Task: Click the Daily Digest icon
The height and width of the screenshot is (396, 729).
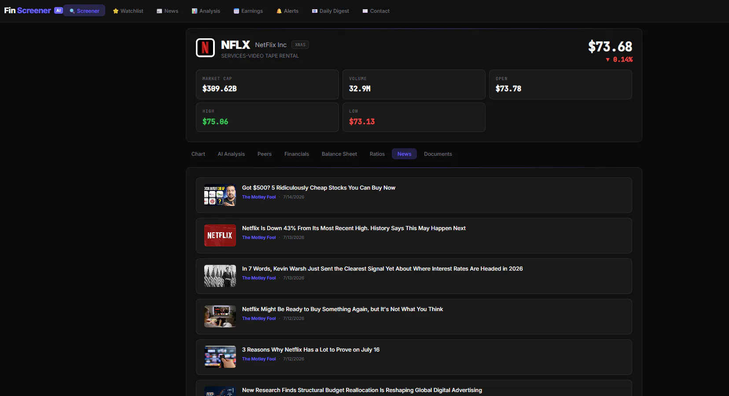Action: [x=315, y=11]
